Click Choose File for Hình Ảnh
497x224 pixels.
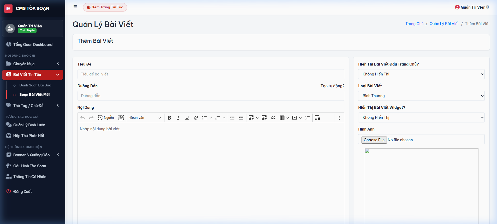tap(374, 140)
